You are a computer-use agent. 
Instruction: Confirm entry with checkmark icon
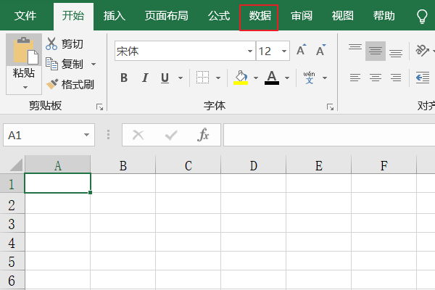point(171,135)
